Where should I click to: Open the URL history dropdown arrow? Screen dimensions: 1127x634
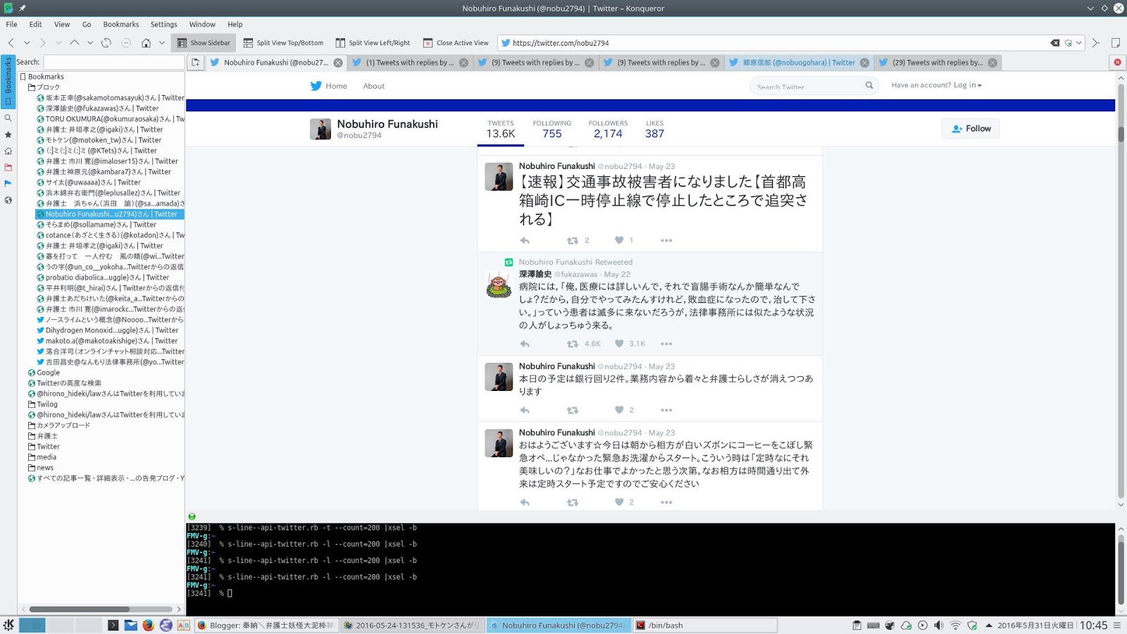tap(1078, 43)
